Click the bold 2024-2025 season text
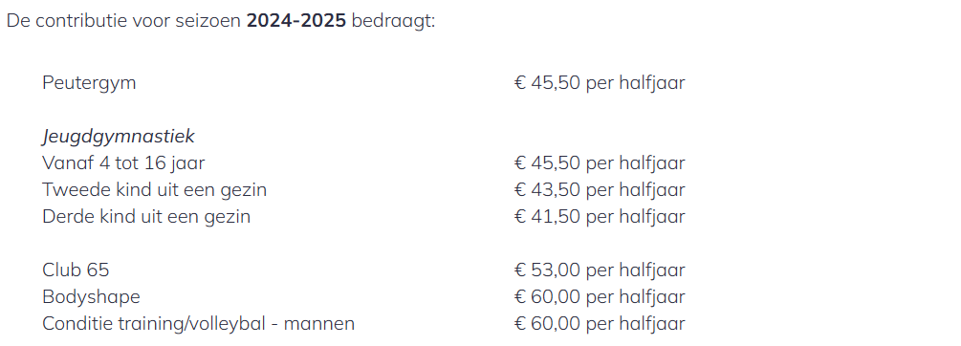 [x=296, y=21]
